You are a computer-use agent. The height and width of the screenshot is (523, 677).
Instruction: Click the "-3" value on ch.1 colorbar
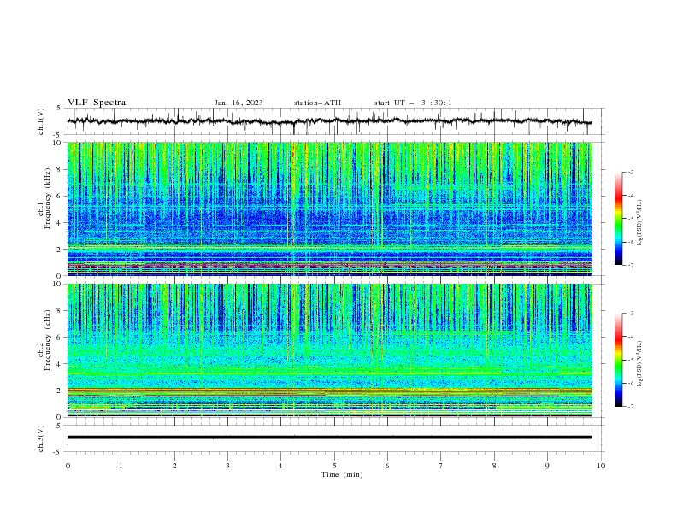pos(630,172)
